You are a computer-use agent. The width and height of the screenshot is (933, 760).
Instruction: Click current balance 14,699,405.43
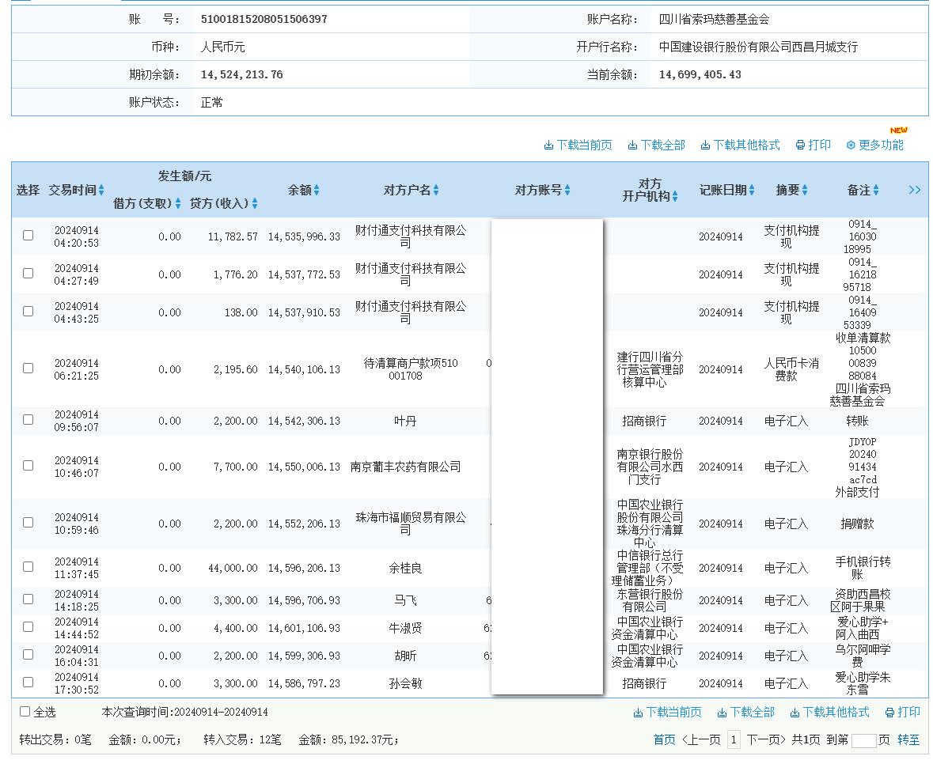point(700,75)
